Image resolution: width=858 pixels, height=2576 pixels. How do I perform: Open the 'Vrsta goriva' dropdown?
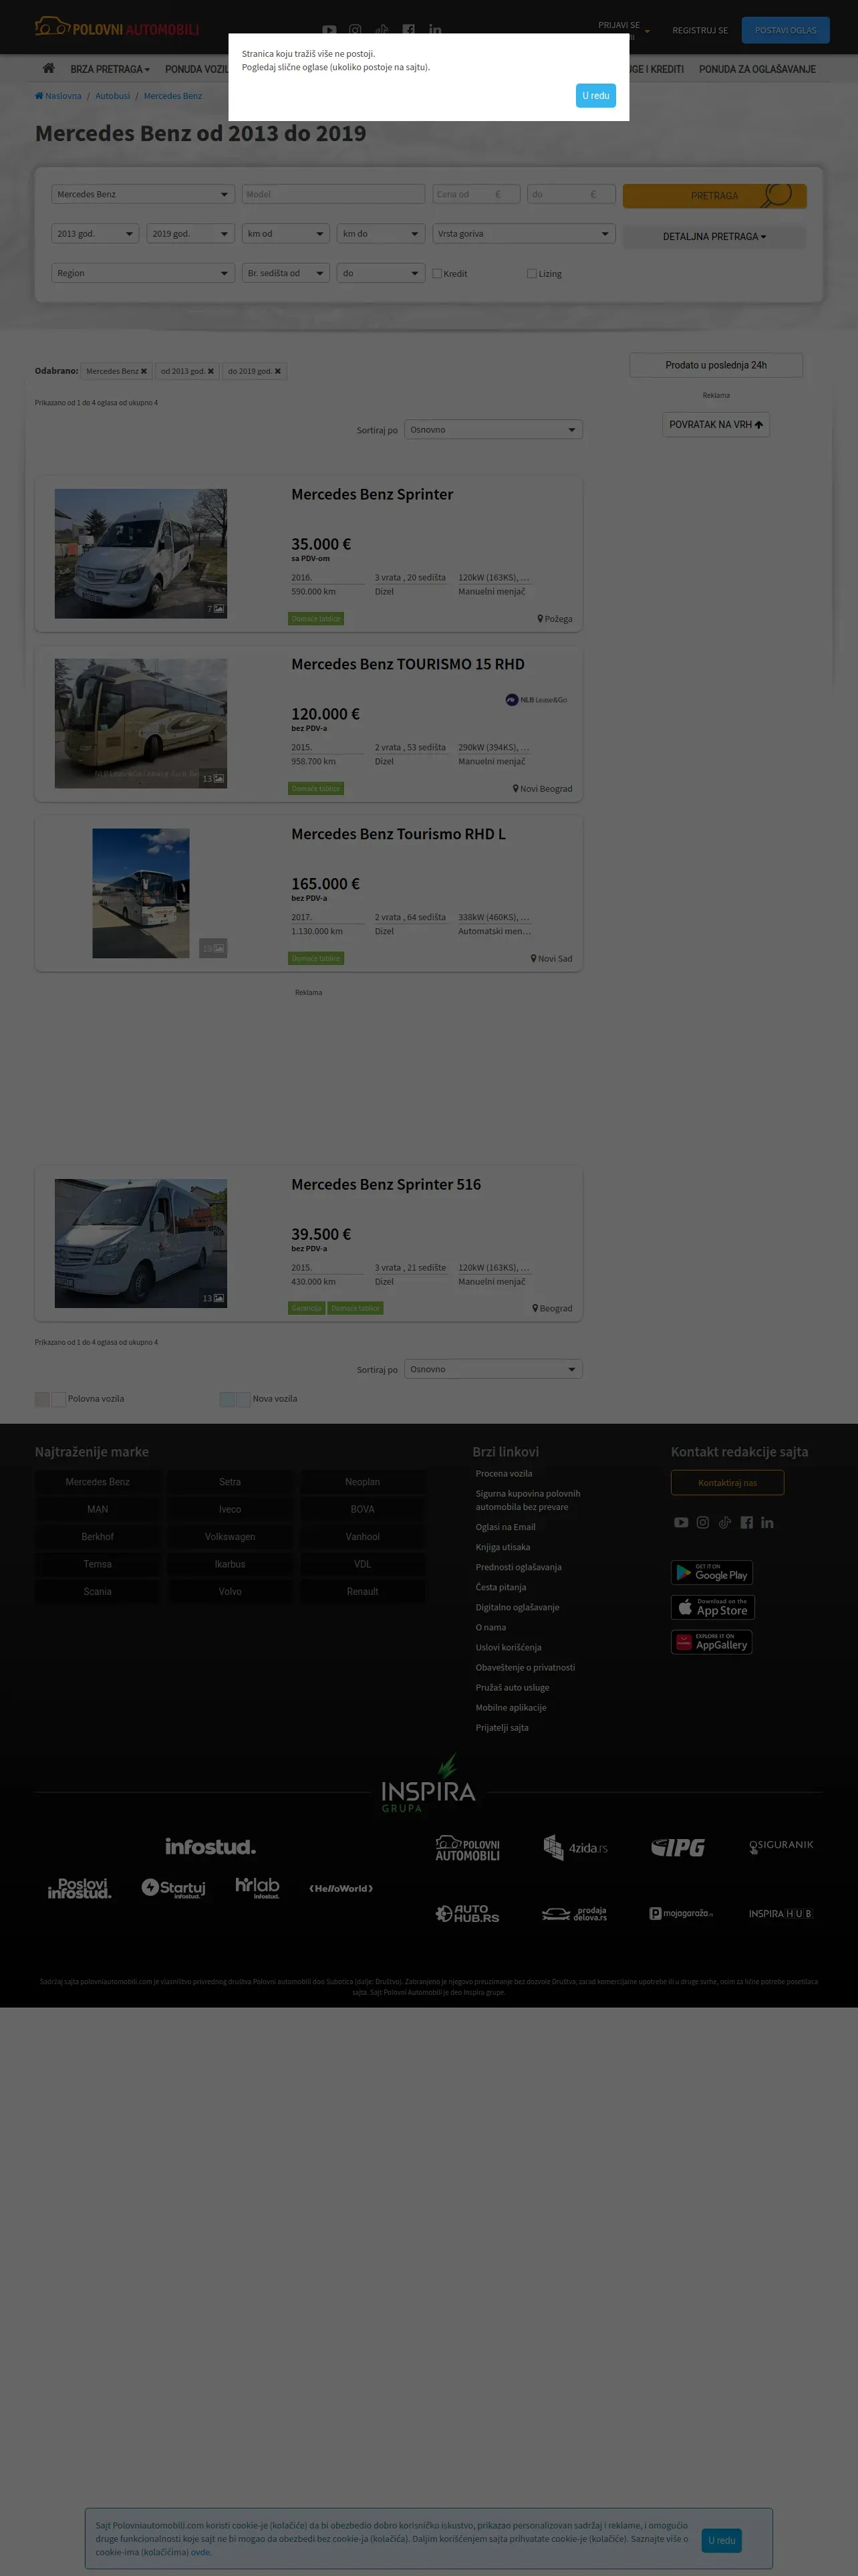[x=523, y=233]
